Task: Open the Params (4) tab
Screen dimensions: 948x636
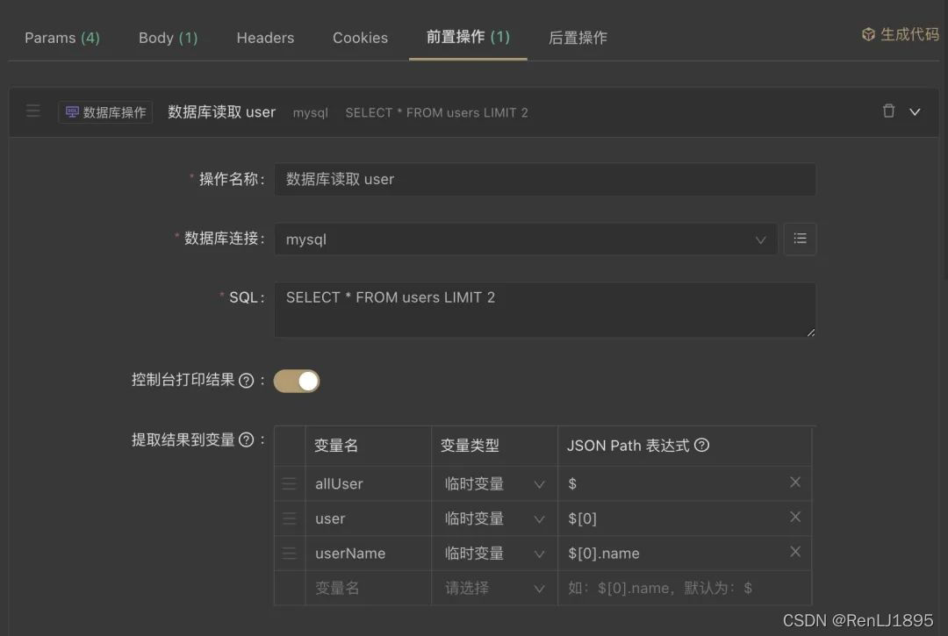Action: pyautogui.click(x=62, y=38)
